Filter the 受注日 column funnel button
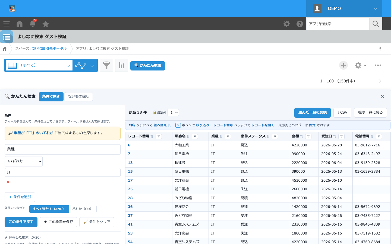This screenshot has width=391, height=244. click(342, 136)
